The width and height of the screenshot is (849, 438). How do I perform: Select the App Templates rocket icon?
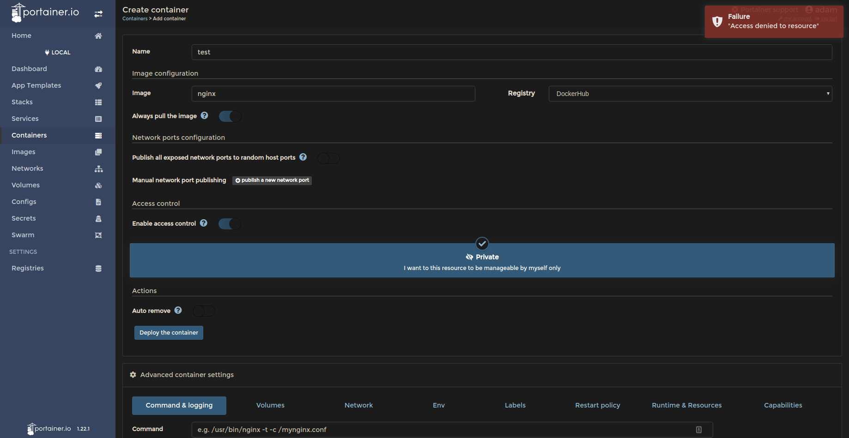coord(98,85)
